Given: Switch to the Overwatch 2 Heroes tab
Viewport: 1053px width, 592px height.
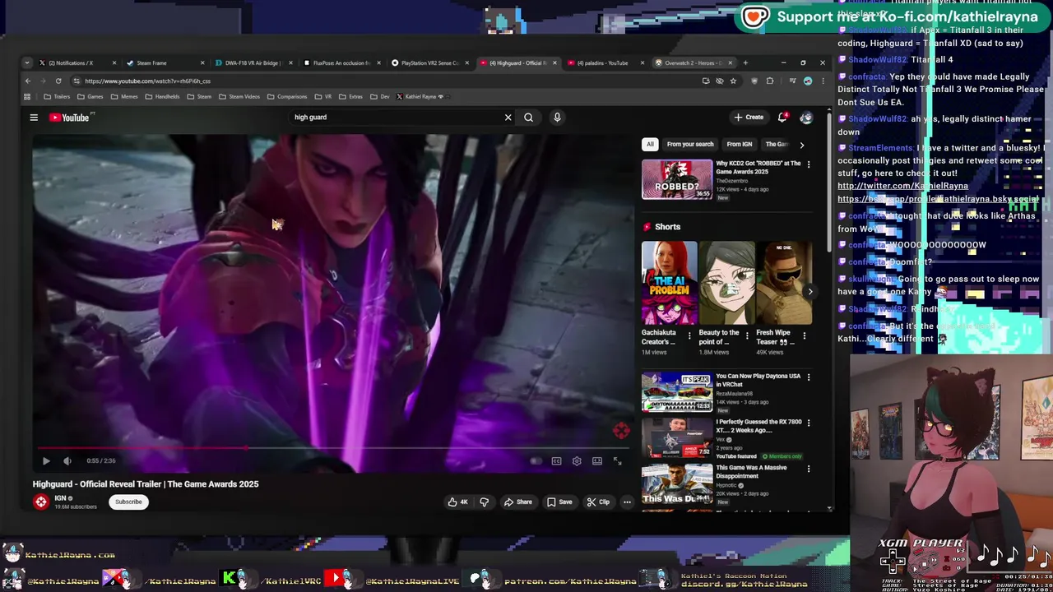Looking at the screenshot, I should (x=693, y=63).
